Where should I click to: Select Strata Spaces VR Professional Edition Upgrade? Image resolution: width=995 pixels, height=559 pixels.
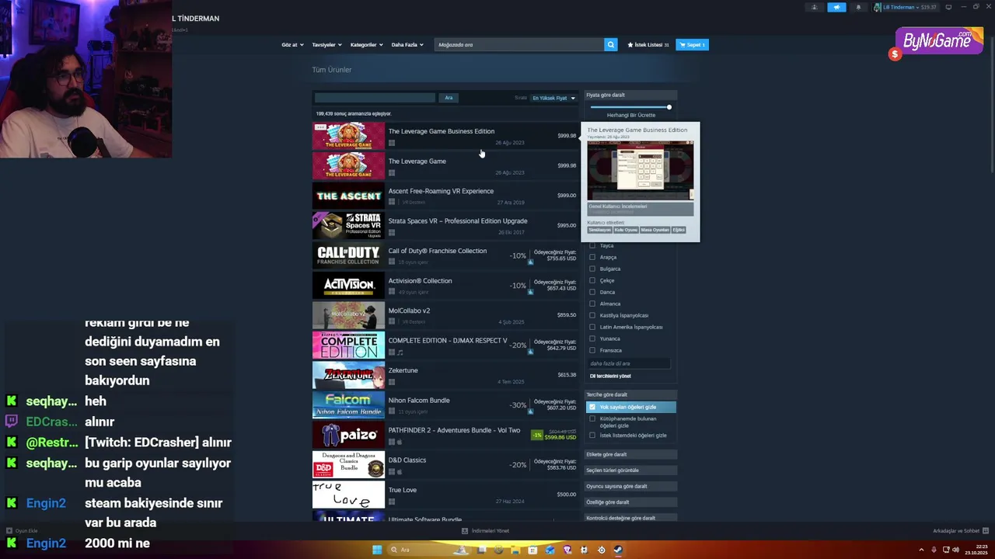point(445,226)
